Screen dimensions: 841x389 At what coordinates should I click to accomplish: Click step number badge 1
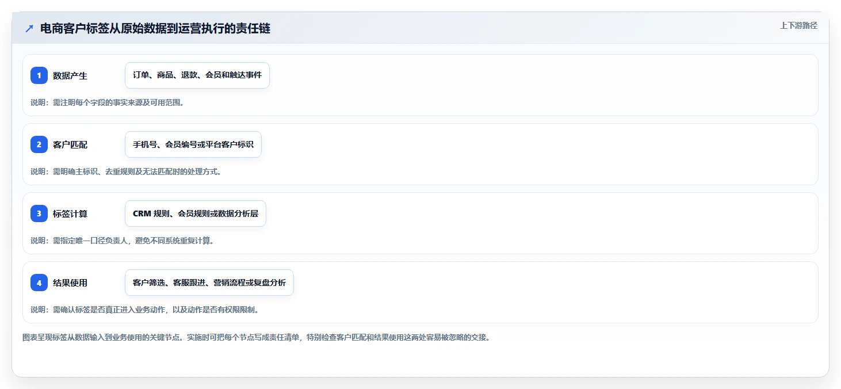click(39, 75)
